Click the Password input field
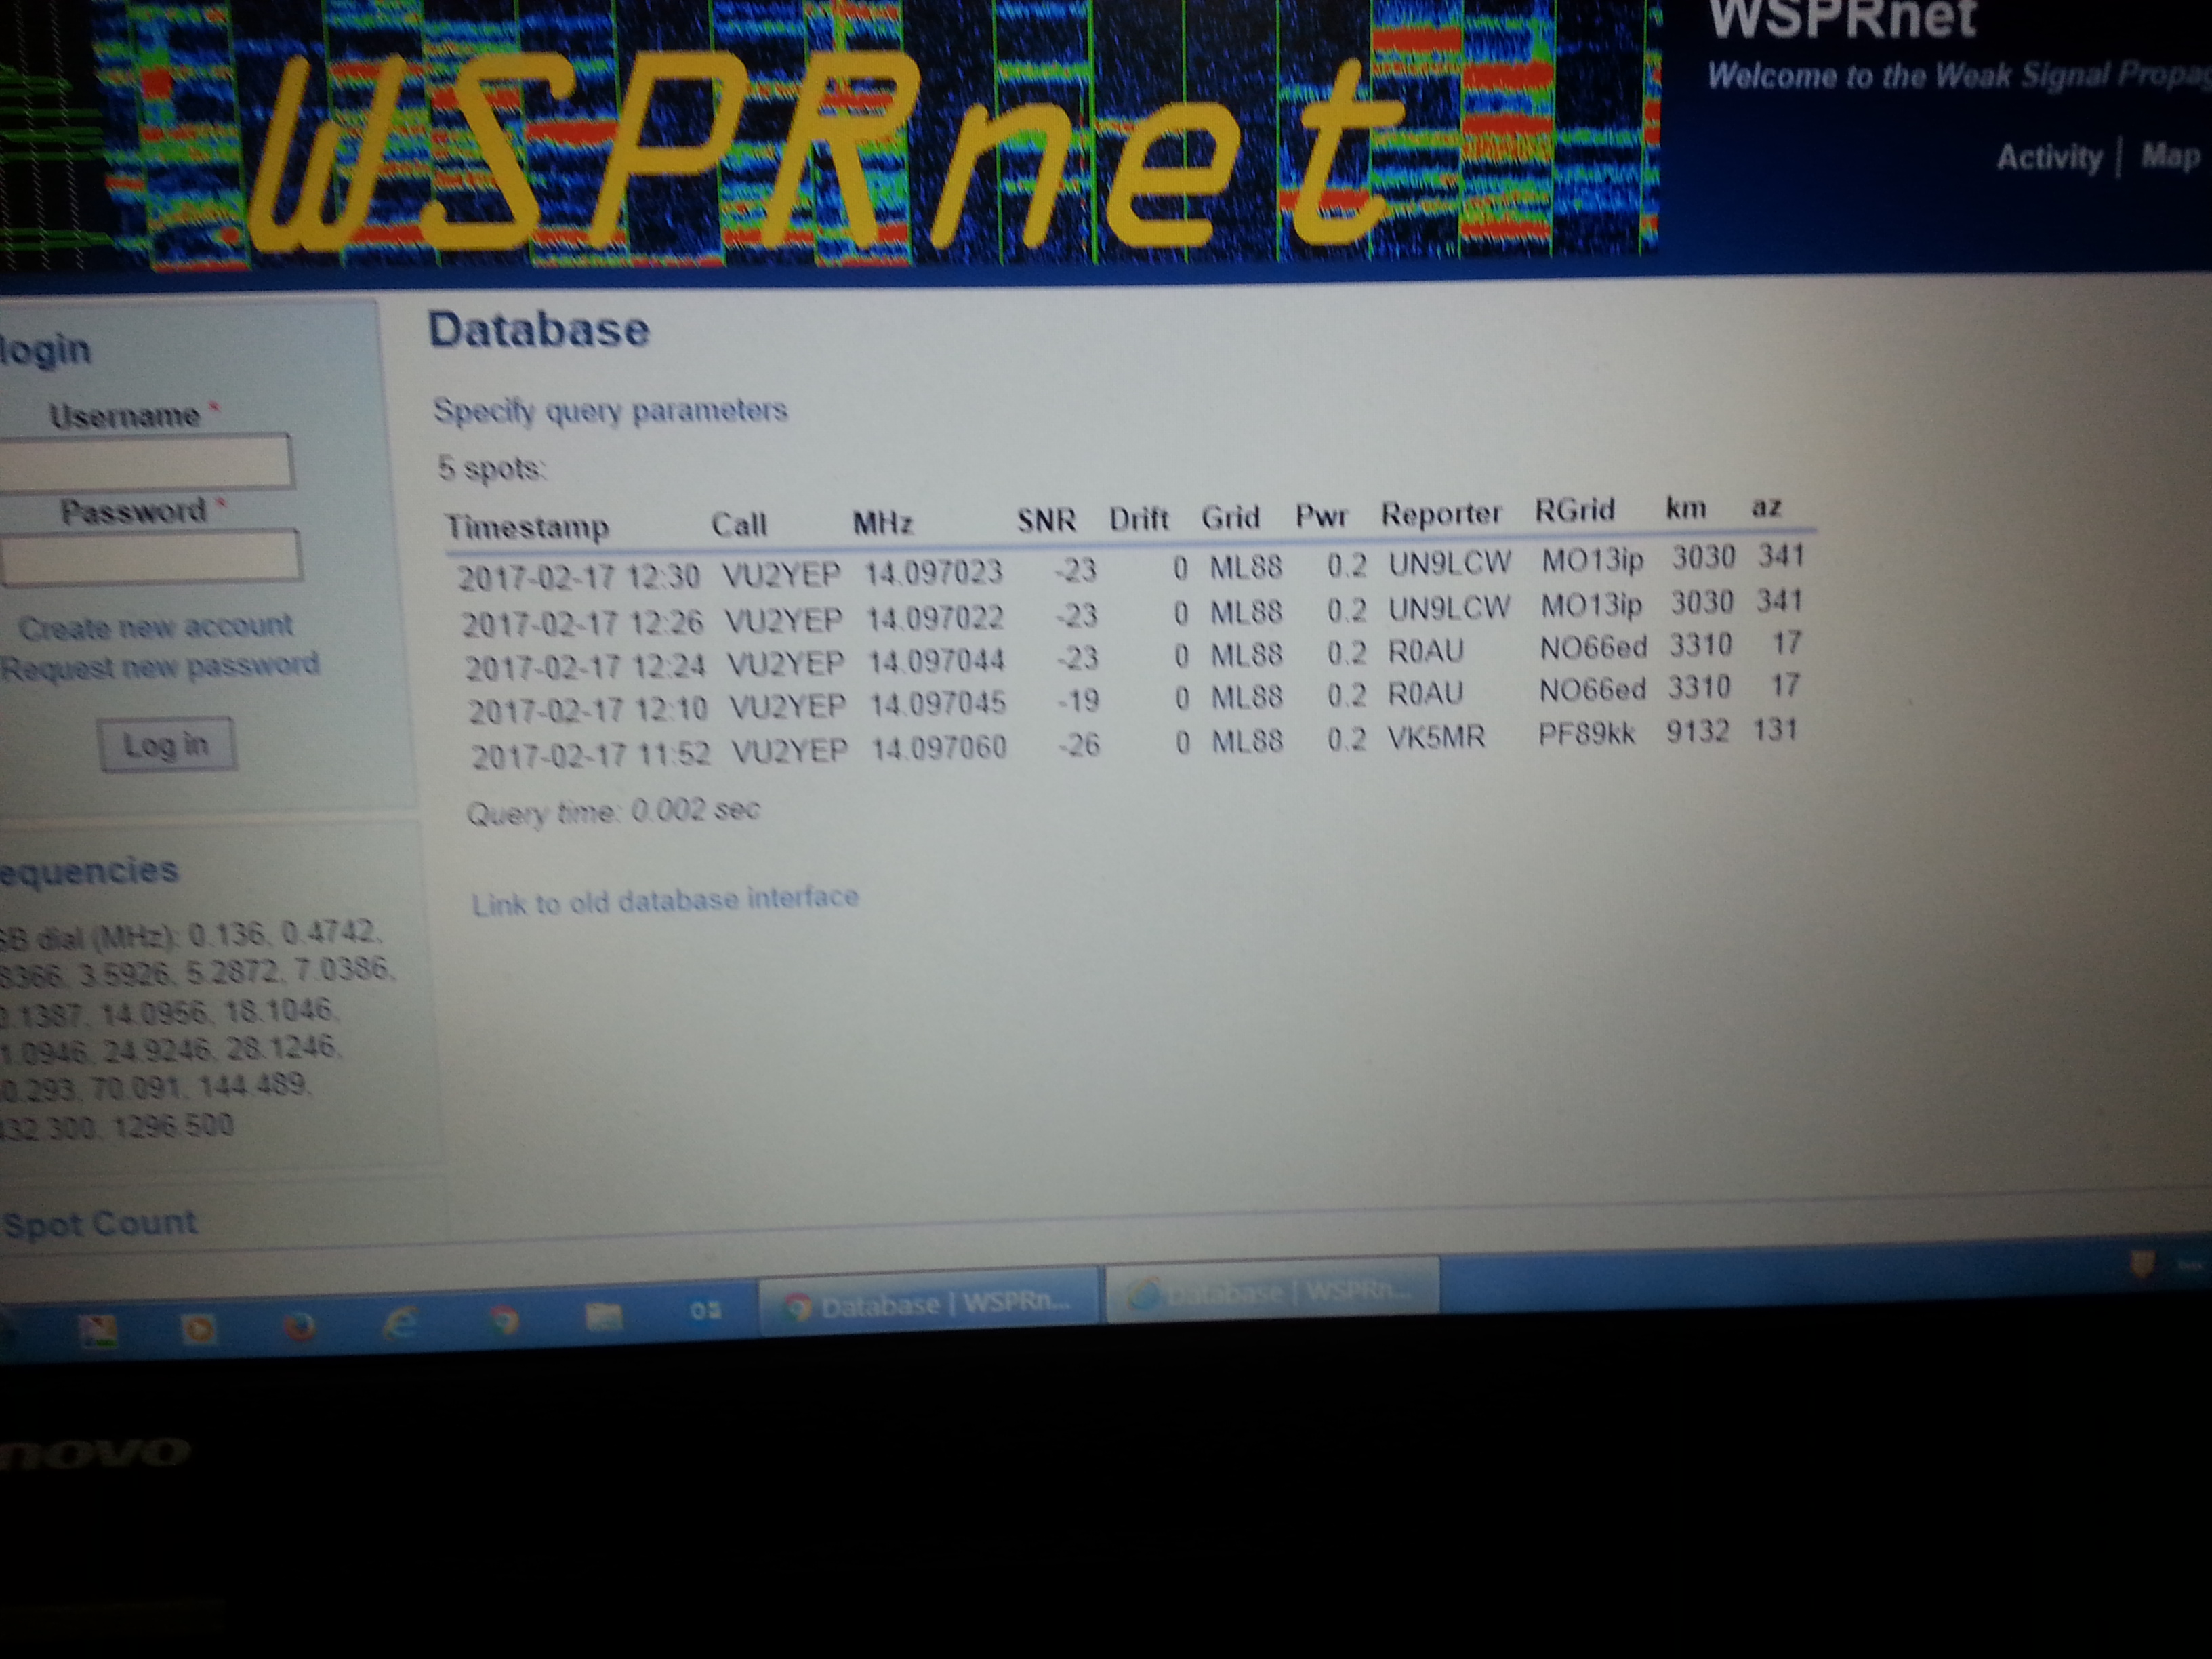This screenshot has width=2212, height=1659. 150,556
